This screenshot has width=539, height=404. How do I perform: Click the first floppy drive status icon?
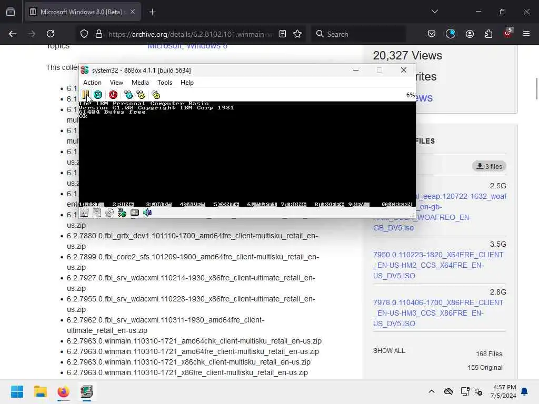click(x=84, y=213)
